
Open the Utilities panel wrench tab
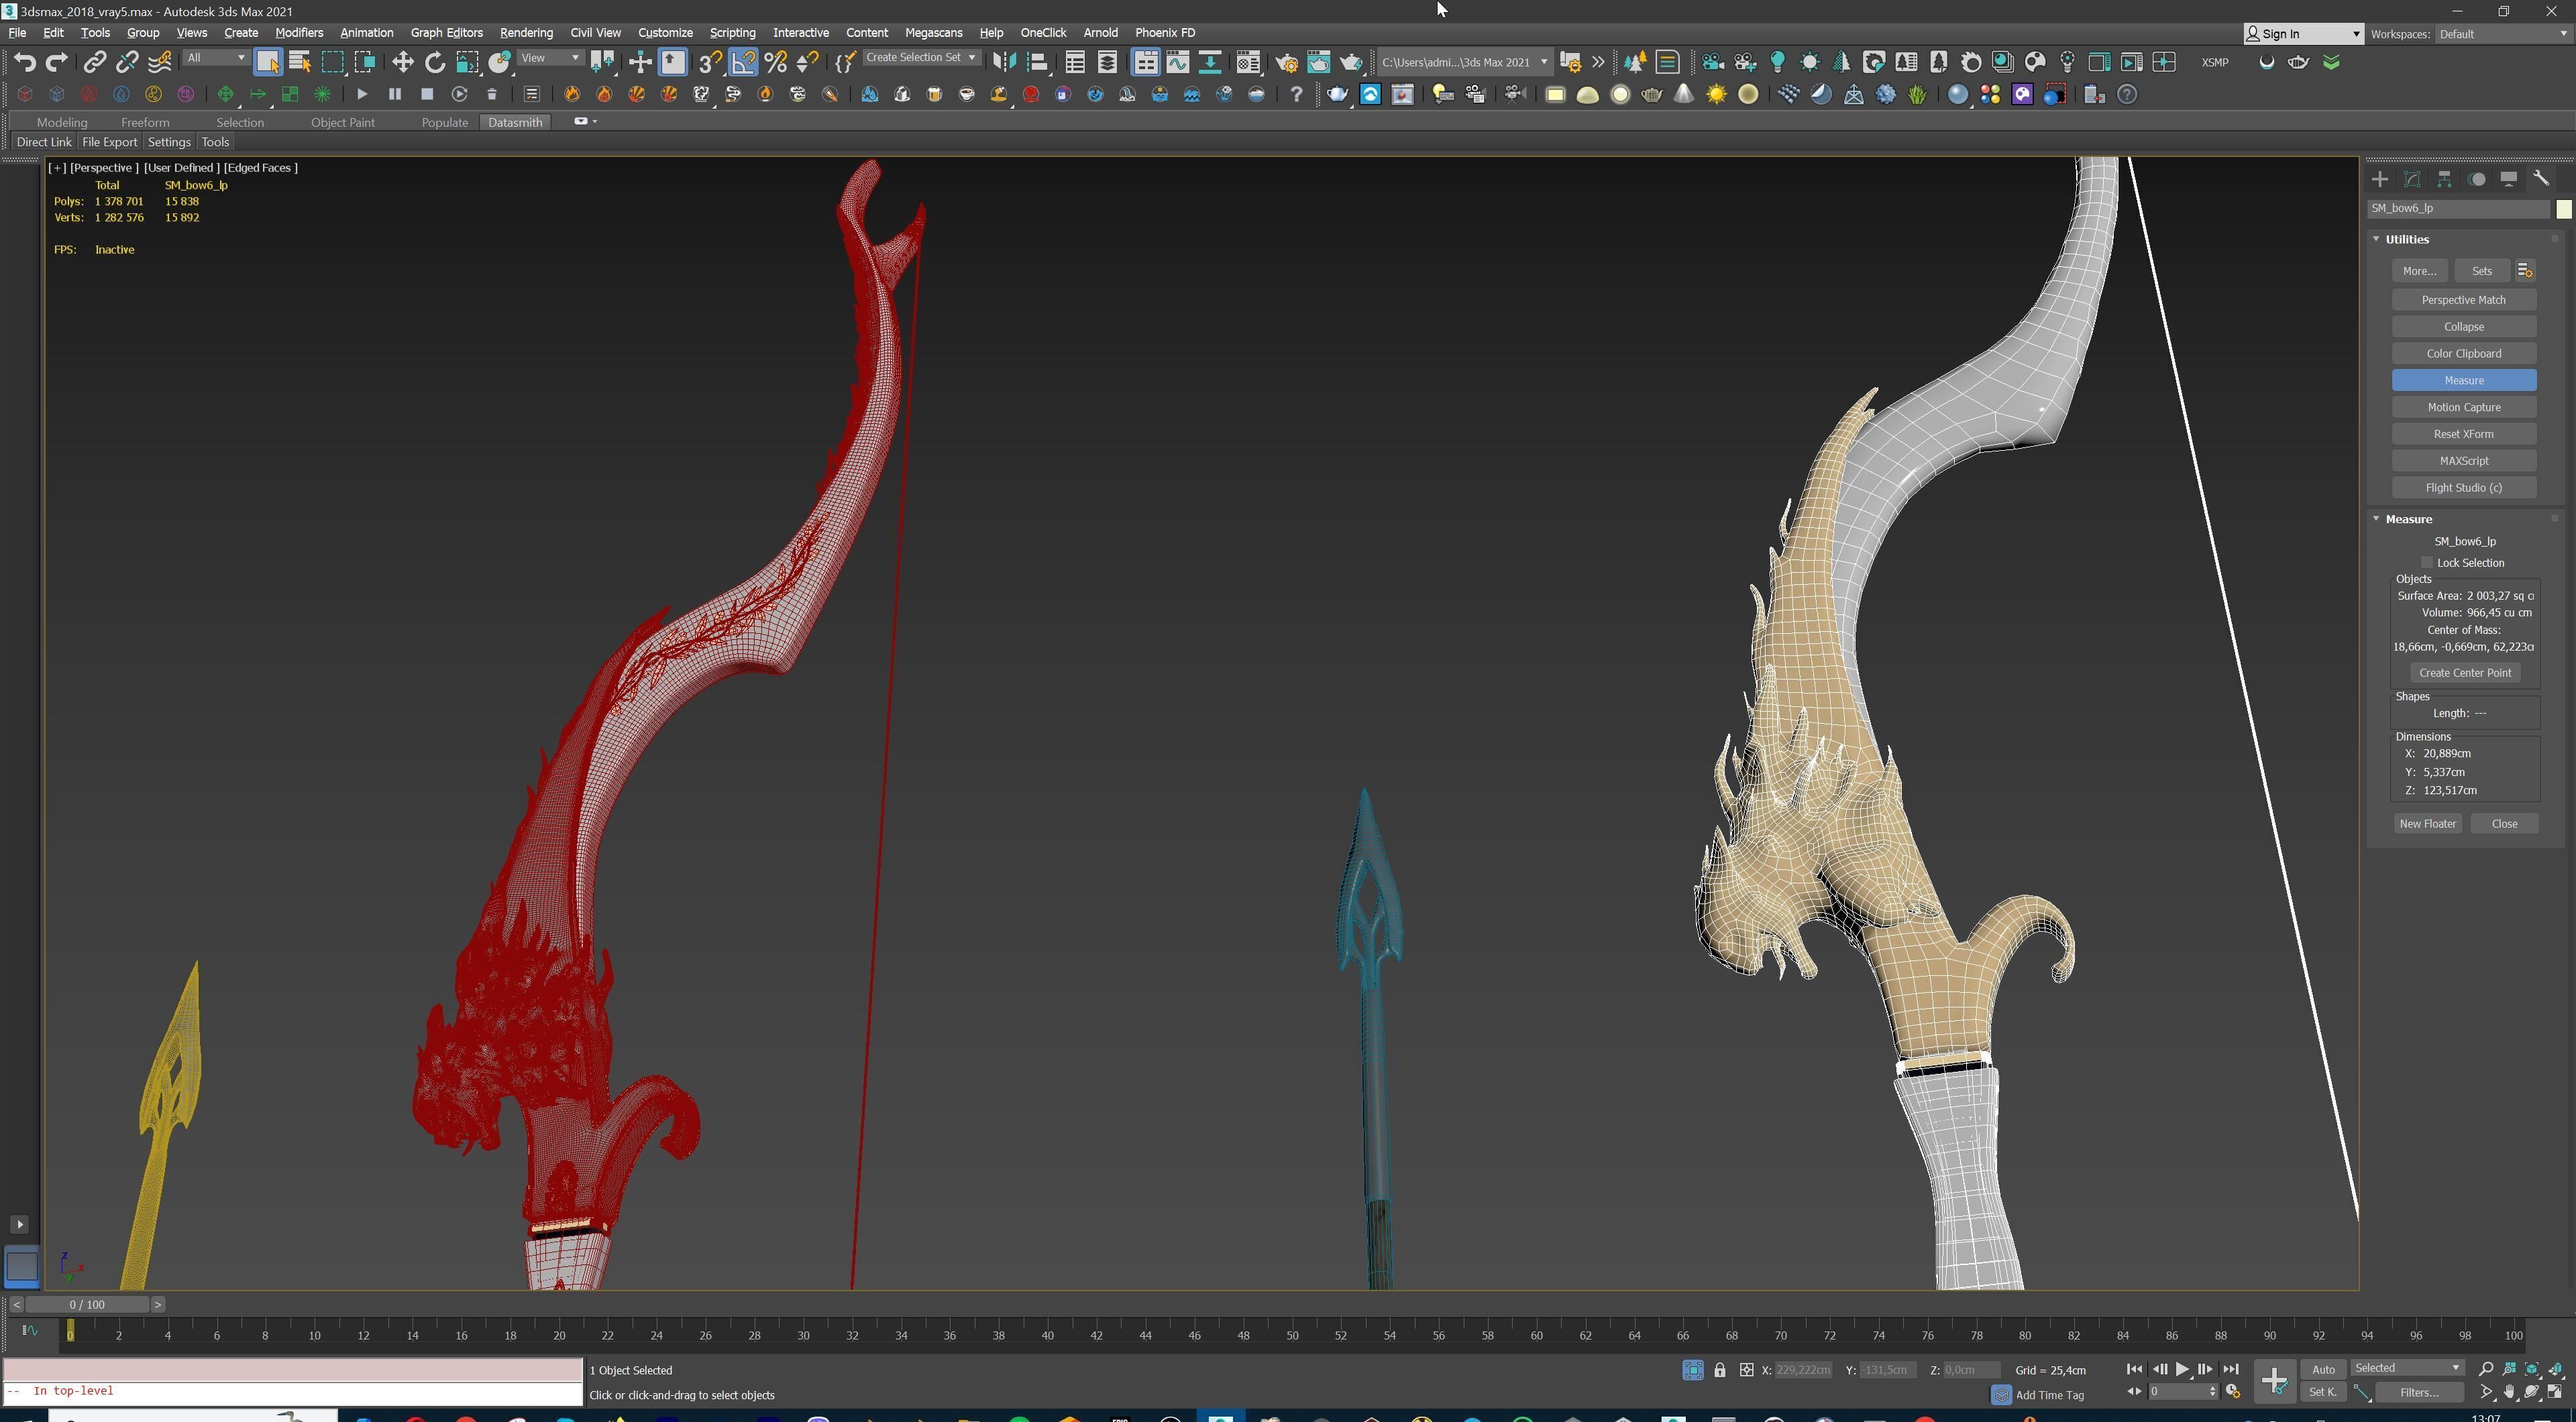(x=2541, y=179)
